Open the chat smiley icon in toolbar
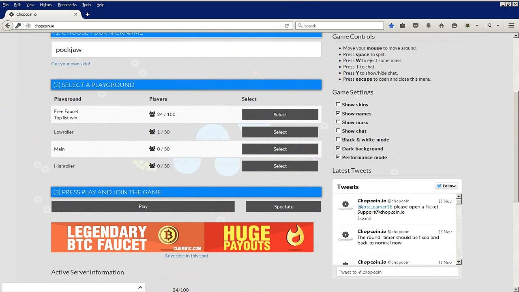 [x=455, y=26]
